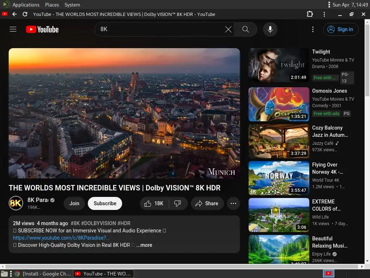The width and height of the screenshot is (370, 278).
Task: Open Osmosis Jones thumbnail
Action: (279, 104)
